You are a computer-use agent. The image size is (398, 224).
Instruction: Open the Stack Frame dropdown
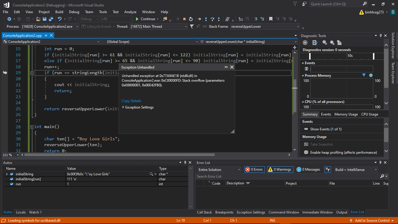(298, 27)
